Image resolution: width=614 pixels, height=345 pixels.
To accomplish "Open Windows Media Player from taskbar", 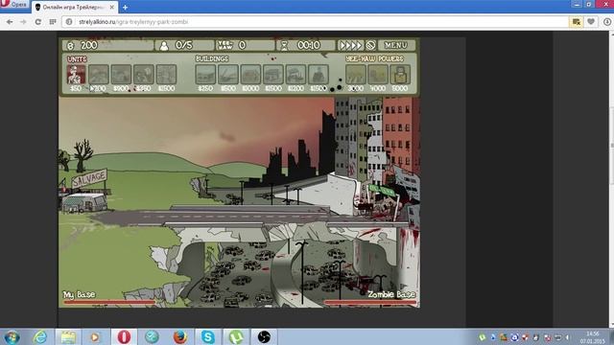I will (94, 336).
